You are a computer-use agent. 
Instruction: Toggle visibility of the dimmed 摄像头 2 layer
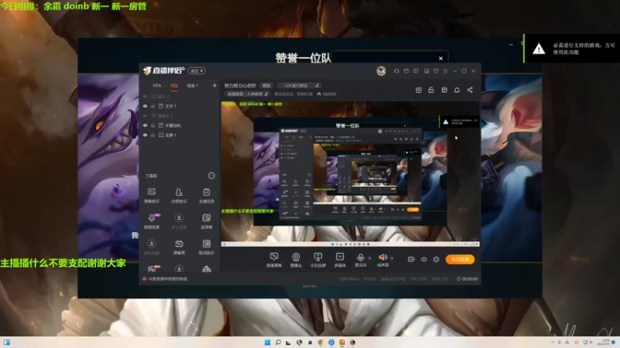click(x=145, y=116)
